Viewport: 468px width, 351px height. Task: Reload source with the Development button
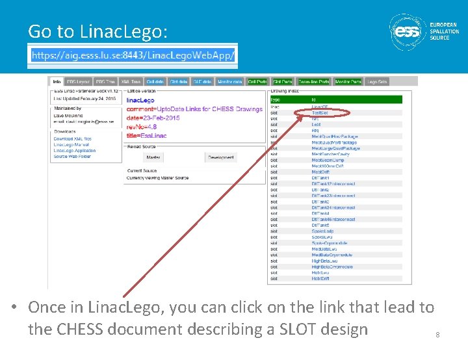[x=221, y=157]
